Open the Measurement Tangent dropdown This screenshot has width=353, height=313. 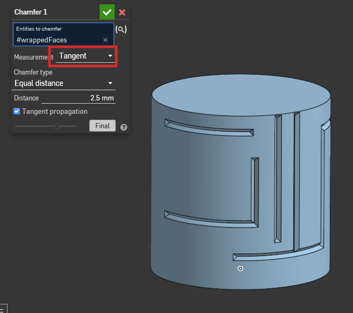tap(86, 56)
